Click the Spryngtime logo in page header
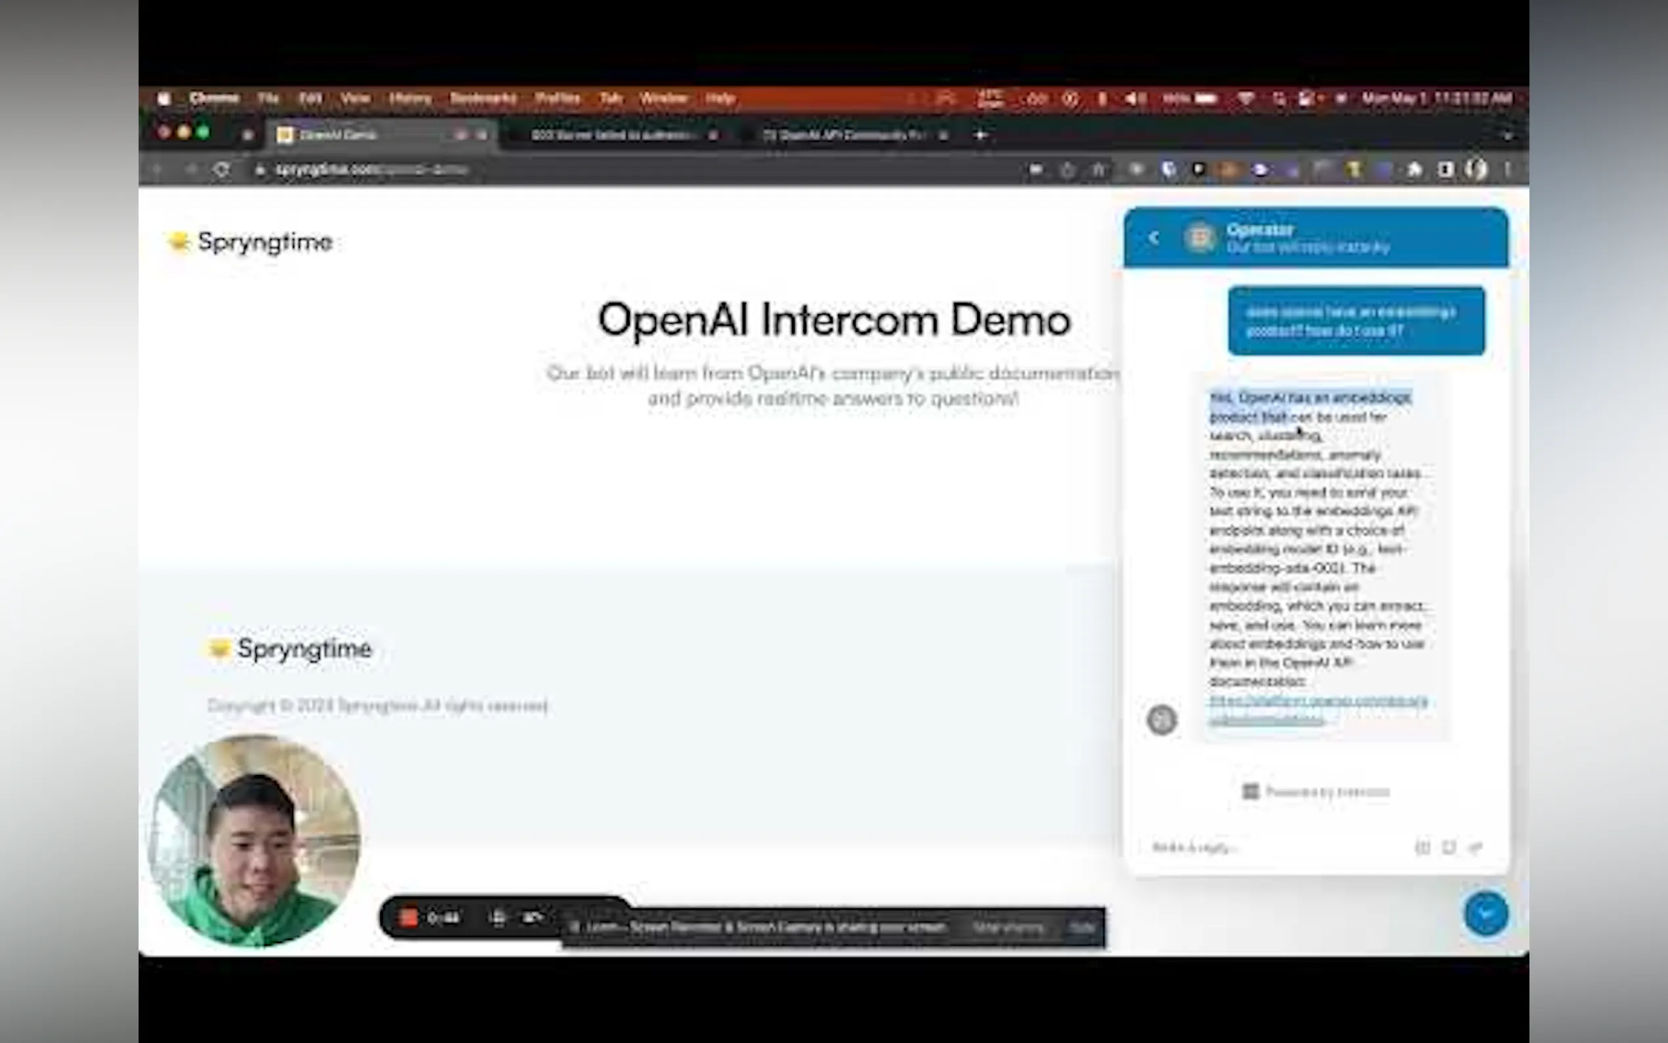The image size is (1668, 1043). point(251,242)
